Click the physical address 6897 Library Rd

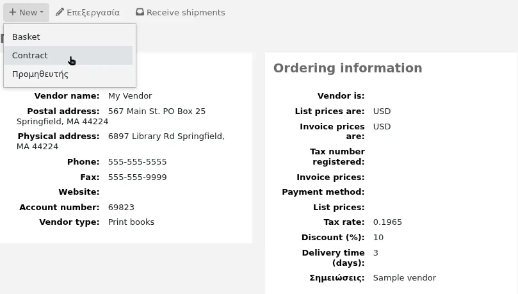166,136
